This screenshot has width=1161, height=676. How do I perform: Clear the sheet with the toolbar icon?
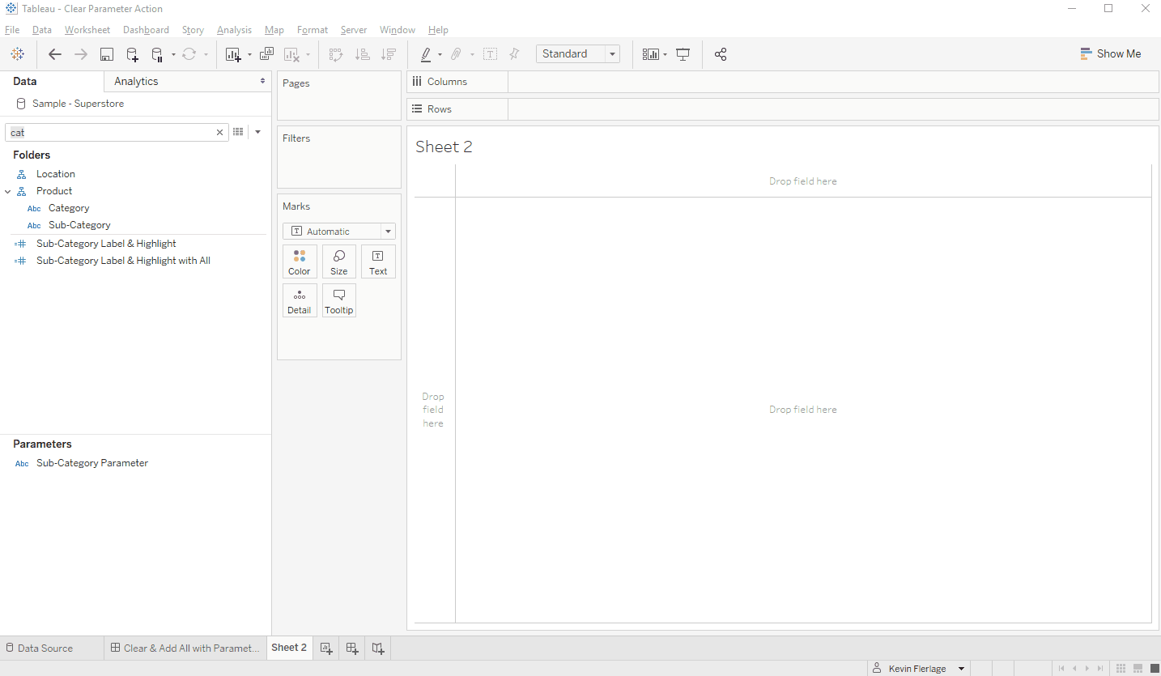pos(292,54)
